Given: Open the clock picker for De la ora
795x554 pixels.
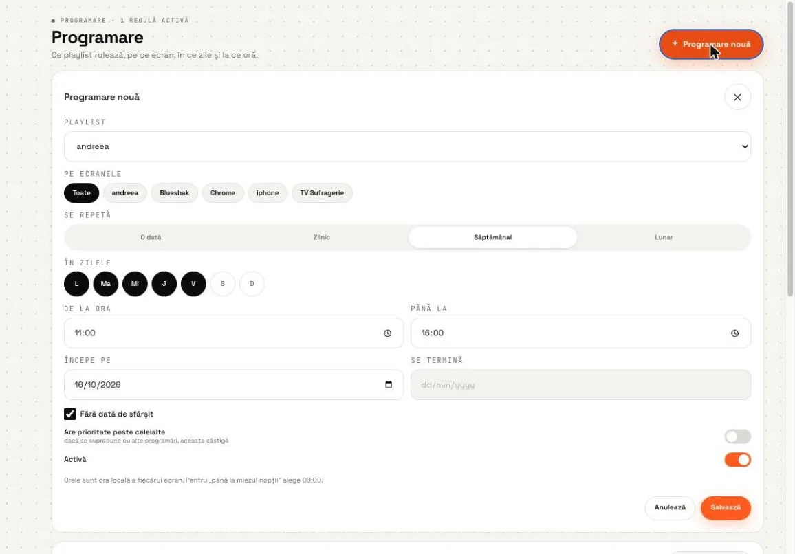Looking at the screenshot, I should click(387, 333).
